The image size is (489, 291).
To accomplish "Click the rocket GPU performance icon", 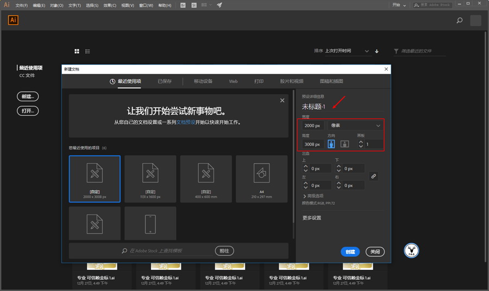I will pos(219,5).
